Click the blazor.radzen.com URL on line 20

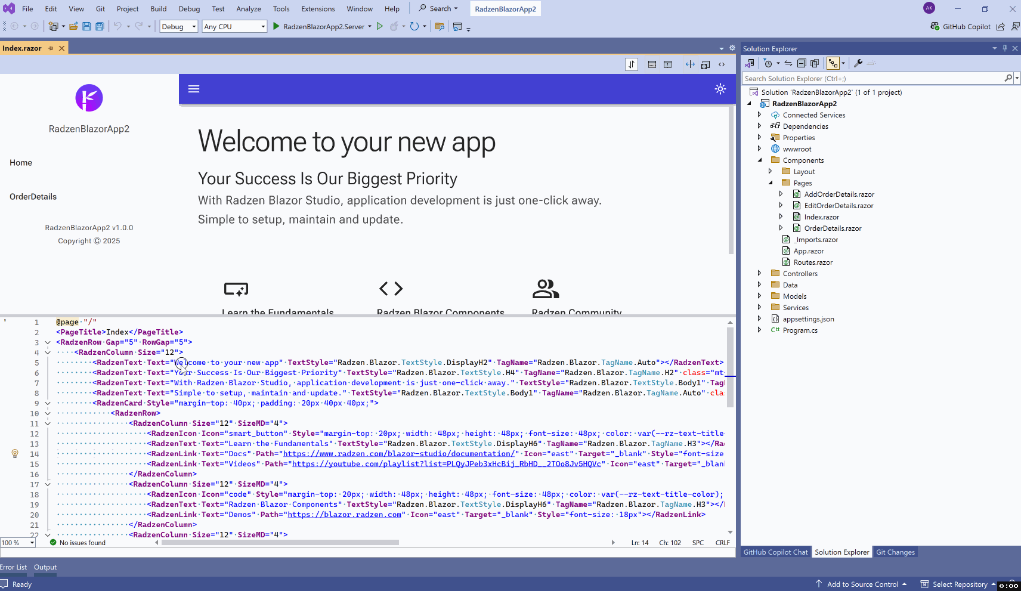tap(345, 515)
